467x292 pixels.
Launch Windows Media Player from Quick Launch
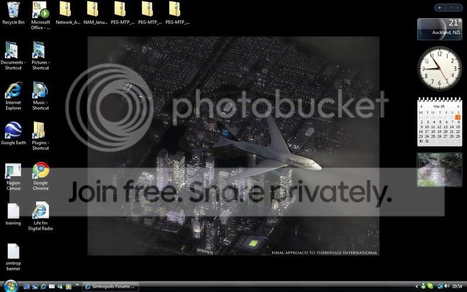[68, 287]
